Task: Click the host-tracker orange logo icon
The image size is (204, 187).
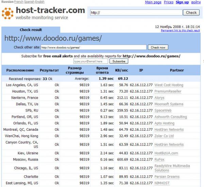Action: coord(7,13)
